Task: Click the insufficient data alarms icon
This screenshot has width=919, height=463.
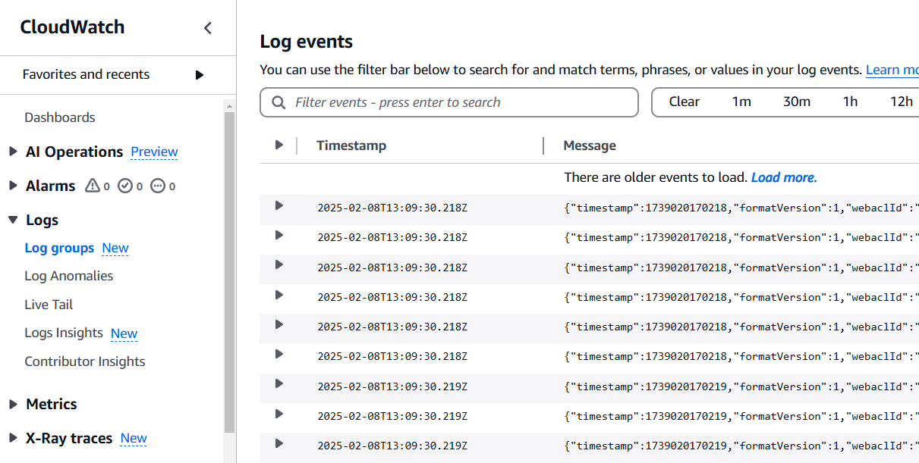Action: (x=158, y=186)
